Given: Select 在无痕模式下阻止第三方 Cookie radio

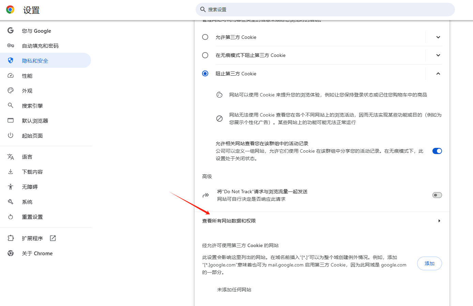Looking at the screenshot, I should (x=205, y=55).
